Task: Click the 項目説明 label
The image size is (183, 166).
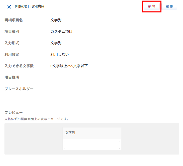Action: click(x=12, y=77)
